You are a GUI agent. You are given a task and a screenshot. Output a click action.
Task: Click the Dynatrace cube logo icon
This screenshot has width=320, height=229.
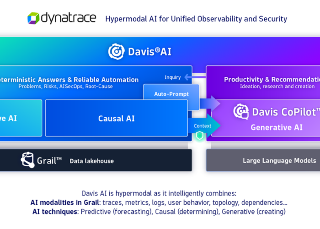coord(33,18)
